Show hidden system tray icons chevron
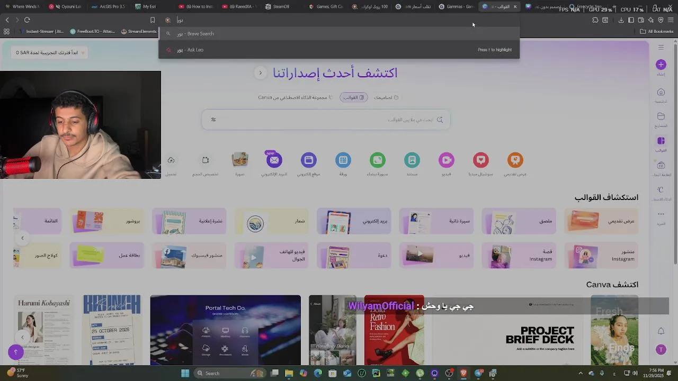Viewport: 678px width, 381px height. 580,373
